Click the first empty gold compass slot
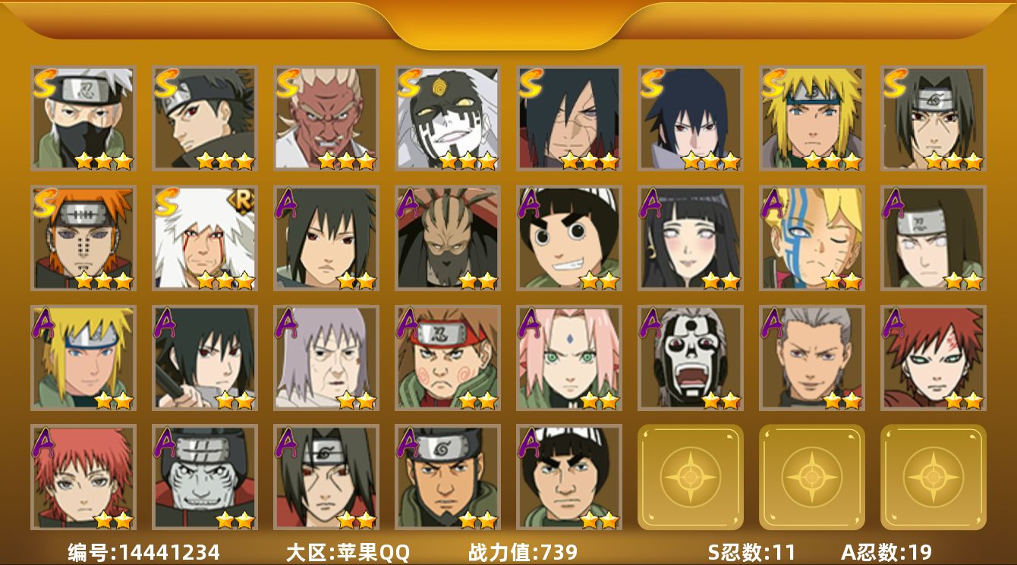This screenshot has width=1017, height=565. (x=691, y=477)
